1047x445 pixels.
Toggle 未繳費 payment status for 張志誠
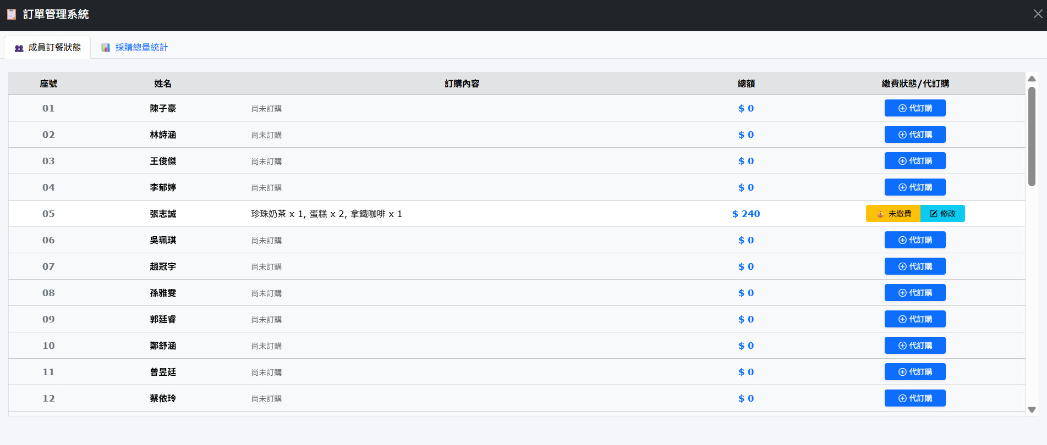pyautogui.click(x=893, y=214)
